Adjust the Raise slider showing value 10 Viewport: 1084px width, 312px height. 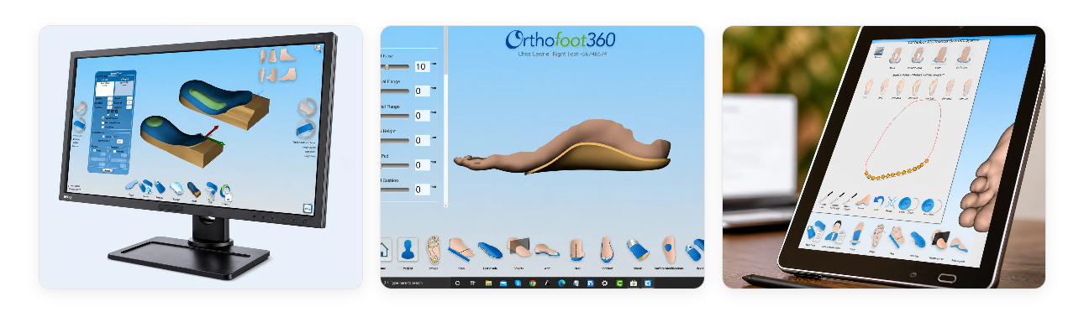point(395,66)
